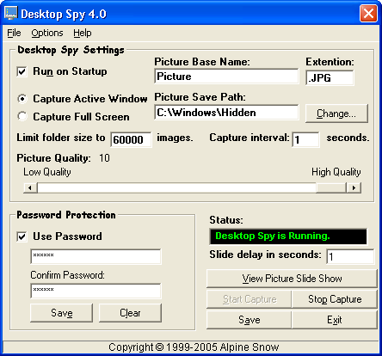The height and width of the screenshot is (356, 382).
Task: Open View Picture Slide Show
Action: 292,279
